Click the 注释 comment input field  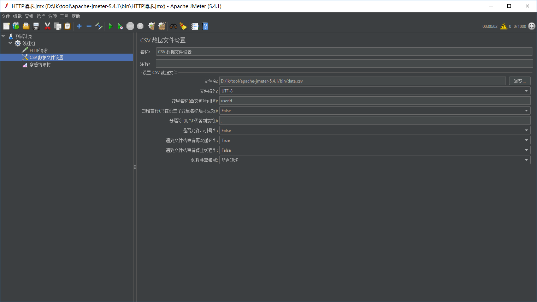[x=318, y=63]
